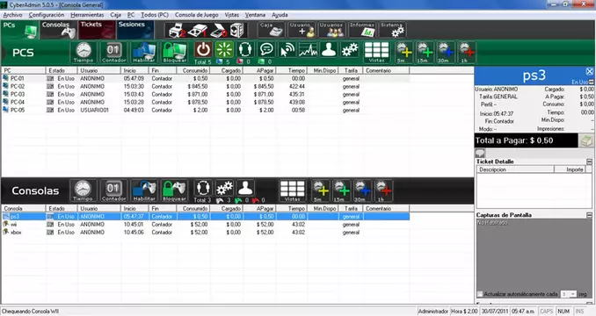Open the Herramientas menu
The height and width of the screenshot is (316, 596).
87,15
